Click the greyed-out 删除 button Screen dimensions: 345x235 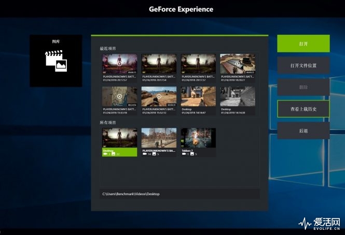tap(303, 87)
